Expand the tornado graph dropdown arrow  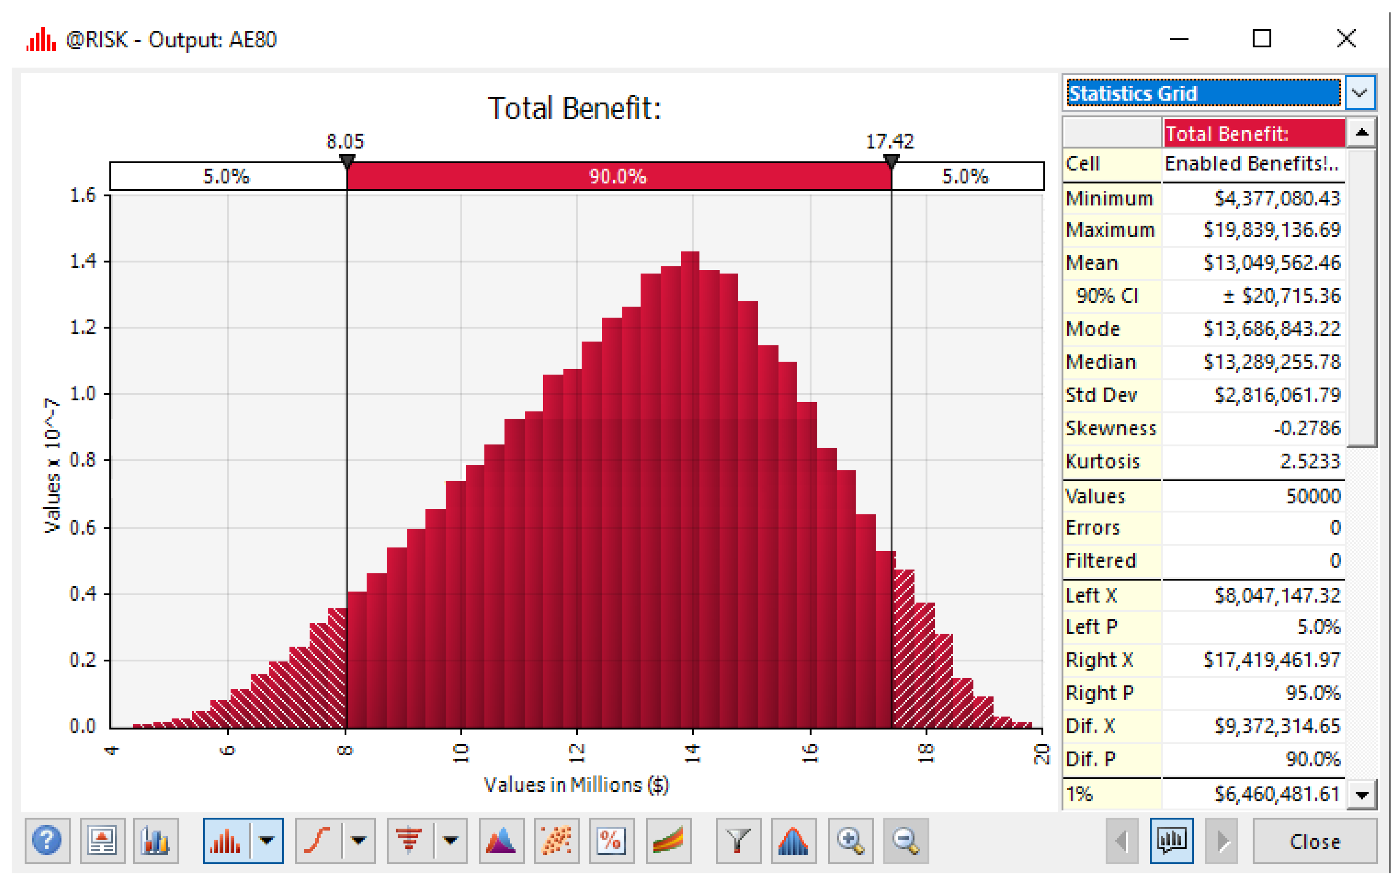(x=451, y=840)
